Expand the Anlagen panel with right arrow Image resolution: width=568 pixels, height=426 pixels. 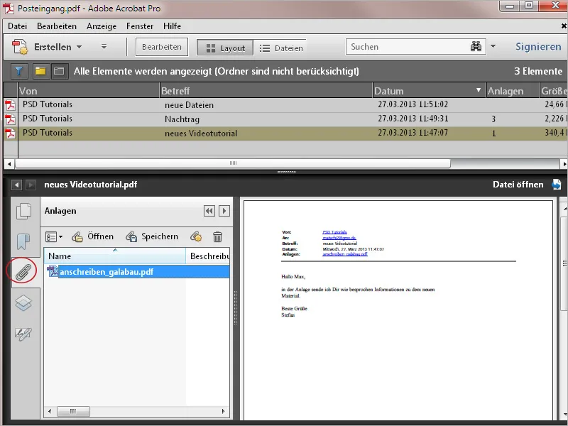pos(224,211)
